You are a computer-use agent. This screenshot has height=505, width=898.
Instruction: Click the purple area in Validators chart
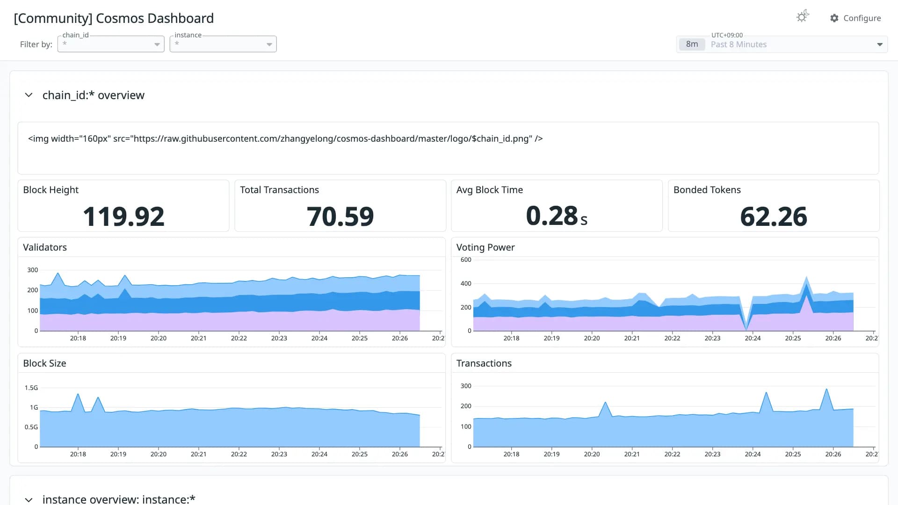click(229, 321)
